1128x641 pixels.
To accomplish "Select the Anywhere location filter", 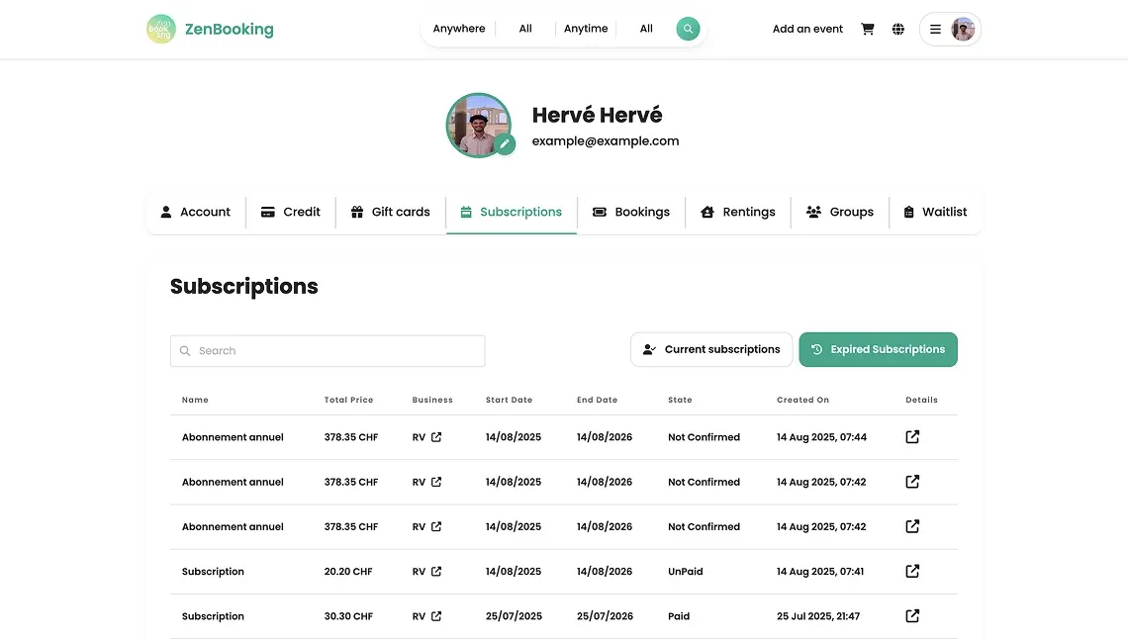I will 459,29.
